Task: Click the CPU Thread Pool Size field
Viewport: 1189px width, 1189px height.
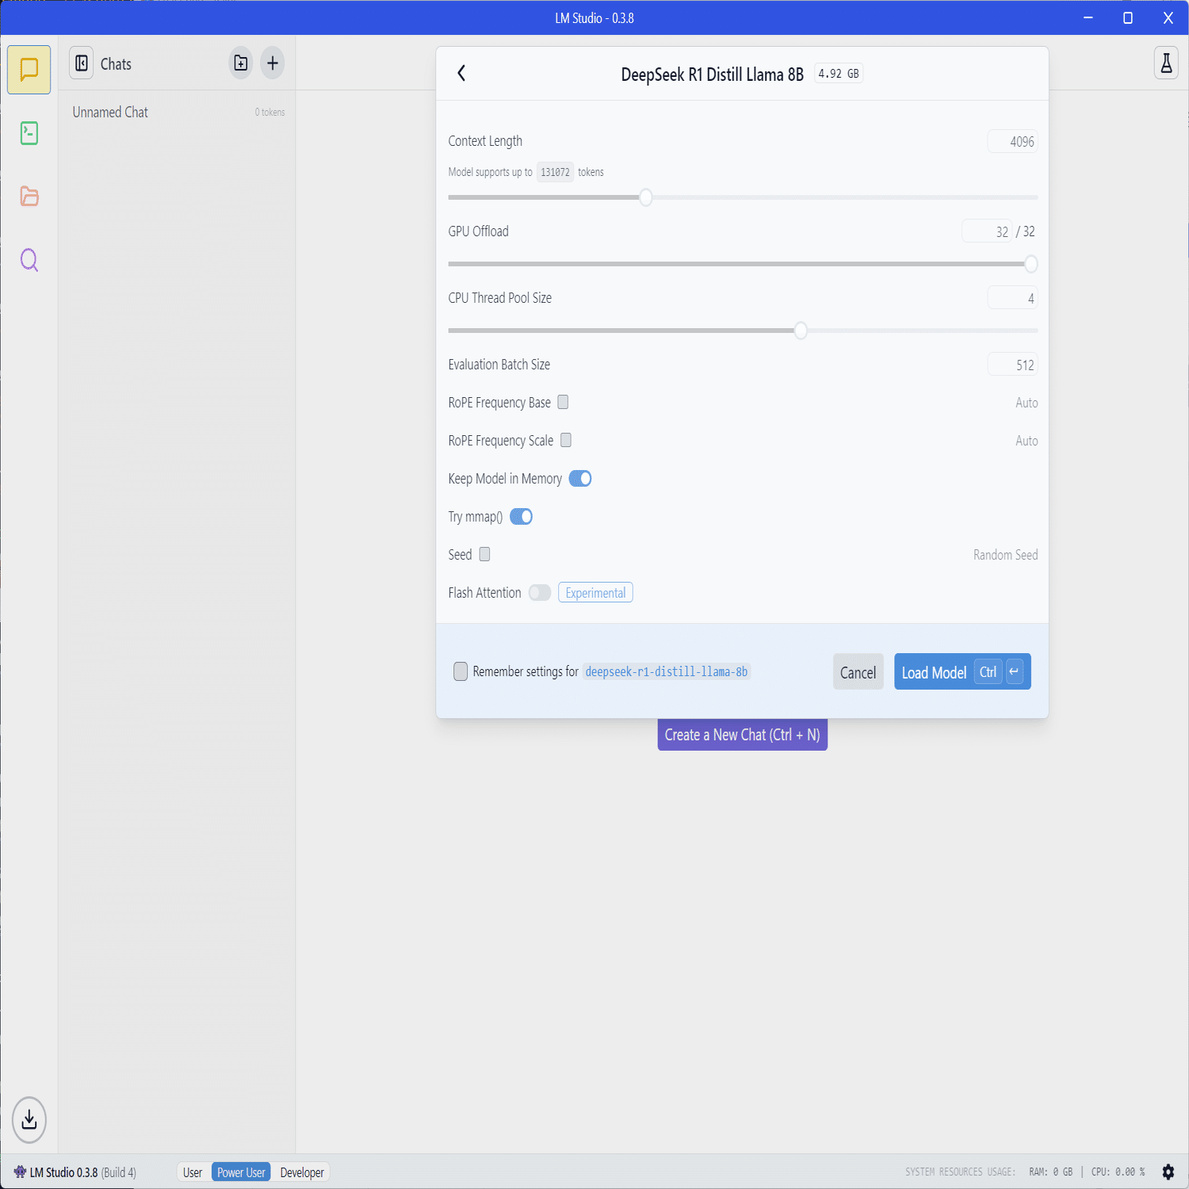Action: point(1012,298)
